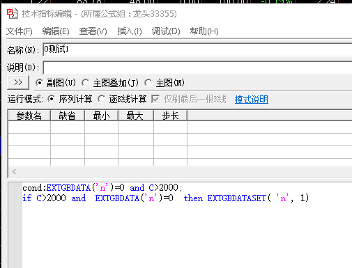
Task: Click the 缺省 column header
Action: click(68, 116)
